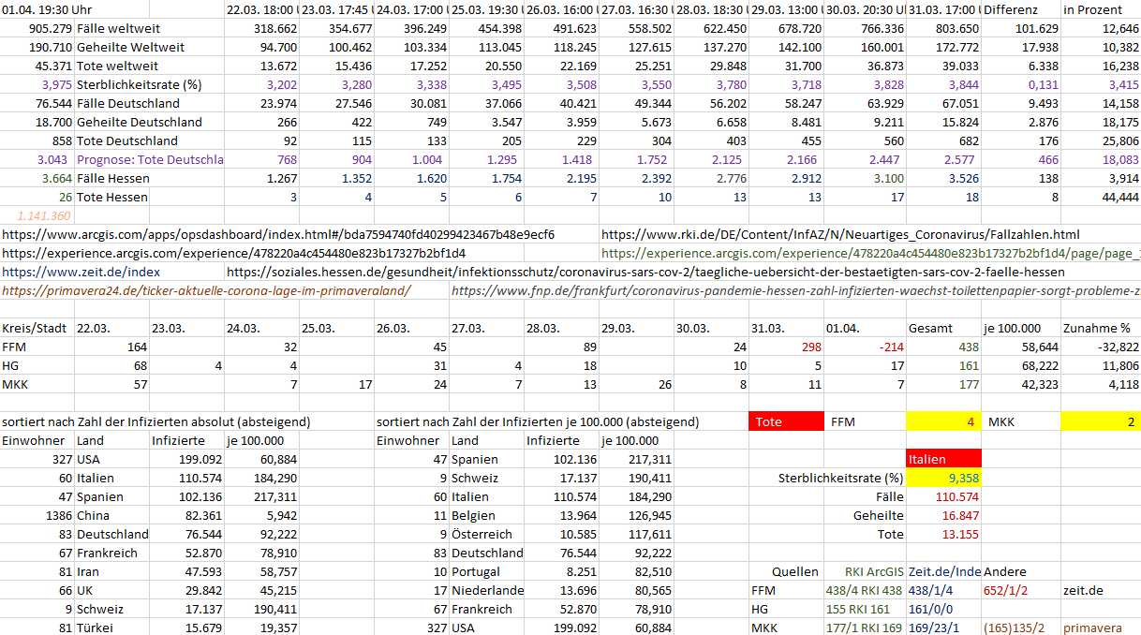
Task: Select the '169/23/1' cell
Action: click(x=934, y=628)
